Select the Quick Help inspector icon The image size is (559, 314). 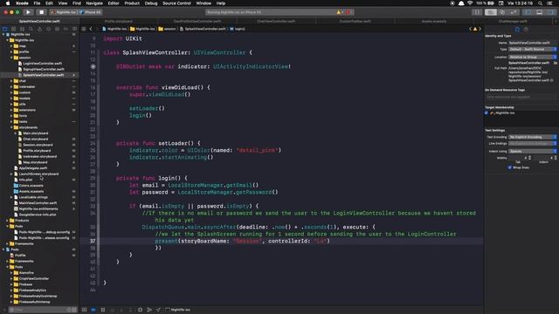(526, 29)
